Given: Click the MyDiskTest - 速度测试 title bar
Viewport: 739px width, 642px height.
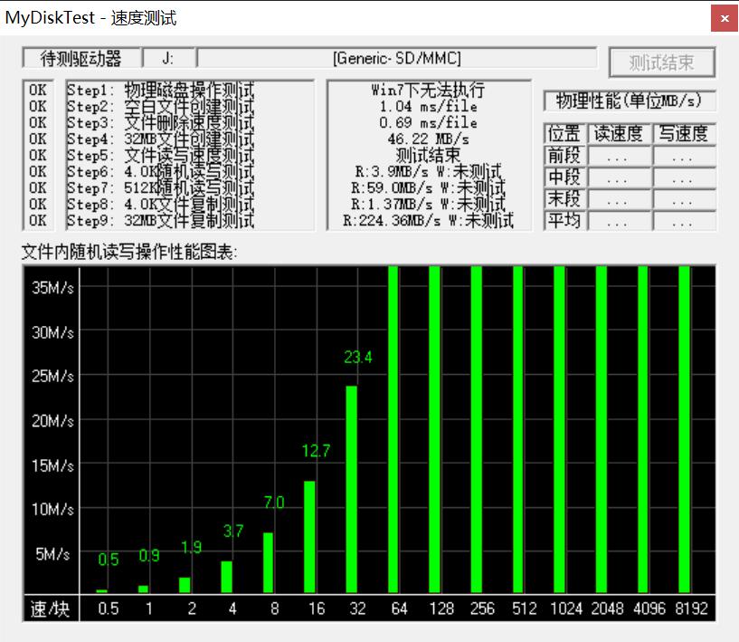Looking at the screenshot, I should 271,17.
